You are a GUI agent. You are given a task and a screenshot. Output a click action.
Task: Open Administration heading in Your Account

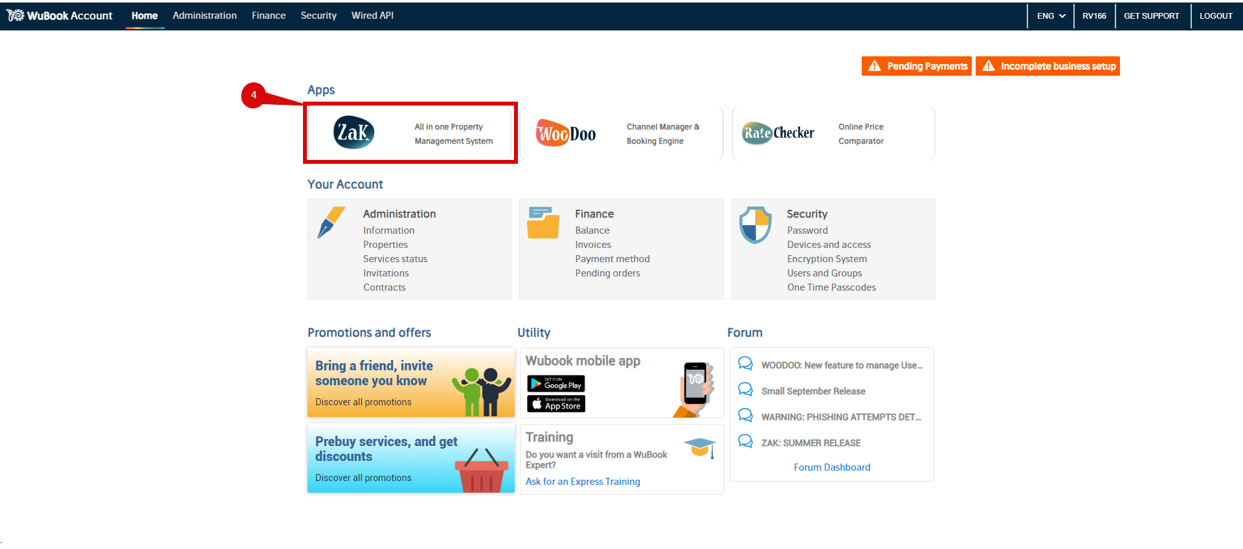pos(399,214)
